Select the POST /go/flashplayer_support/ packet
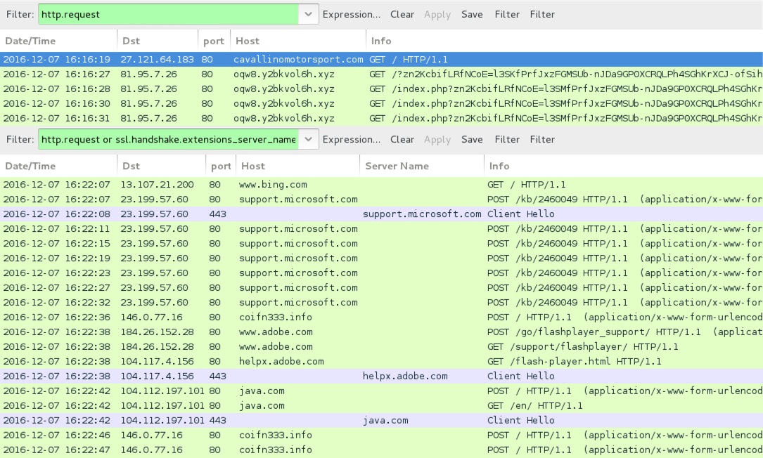The width and height of the screenshot is (763, 458). [x=381, y=332]
